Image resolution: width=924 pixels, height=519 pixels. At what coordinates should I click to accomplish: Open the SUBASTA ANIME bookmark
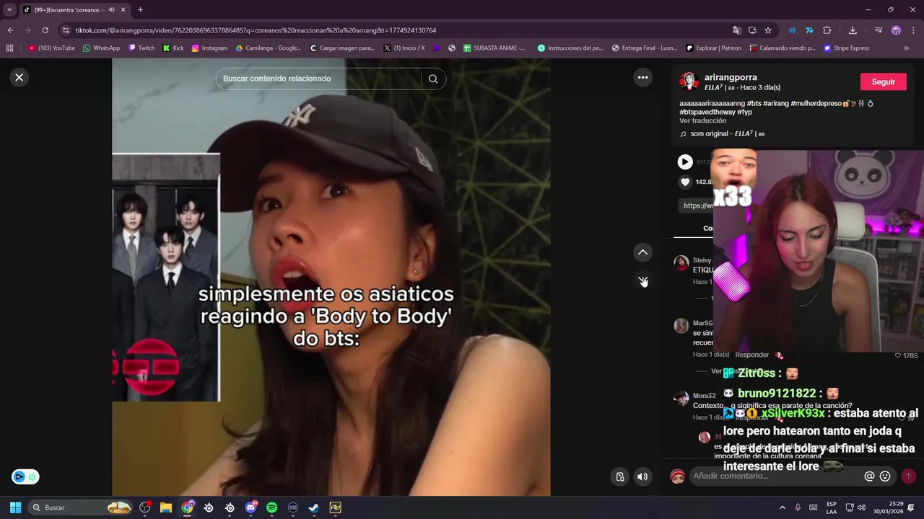(x=494, y=48)
